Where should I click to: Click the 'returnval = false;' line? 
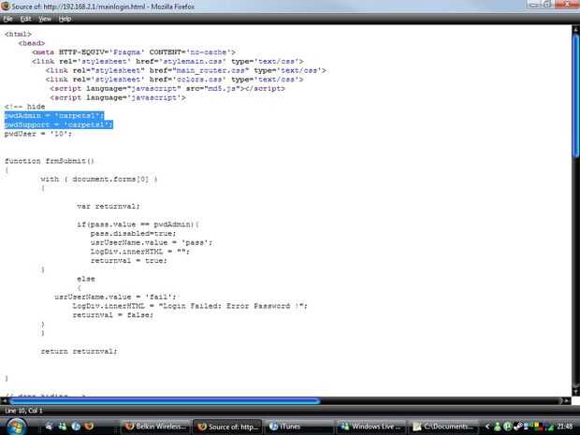(113, 315)
